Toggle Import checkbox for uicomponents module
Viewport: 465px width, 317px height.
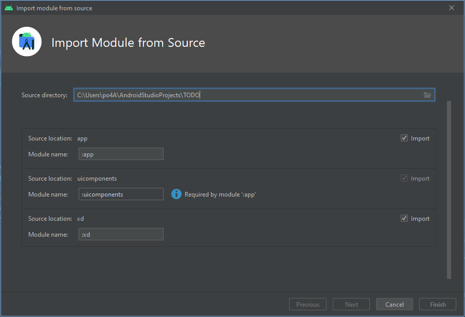point(404,179)
